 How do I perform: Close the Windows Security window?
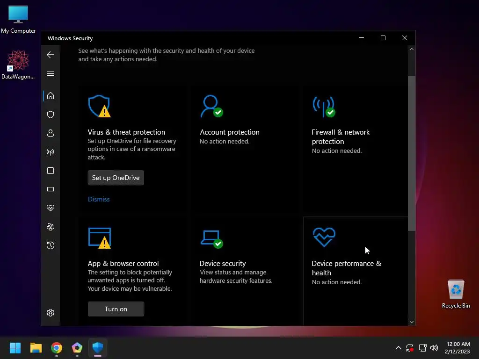point(405,38)
